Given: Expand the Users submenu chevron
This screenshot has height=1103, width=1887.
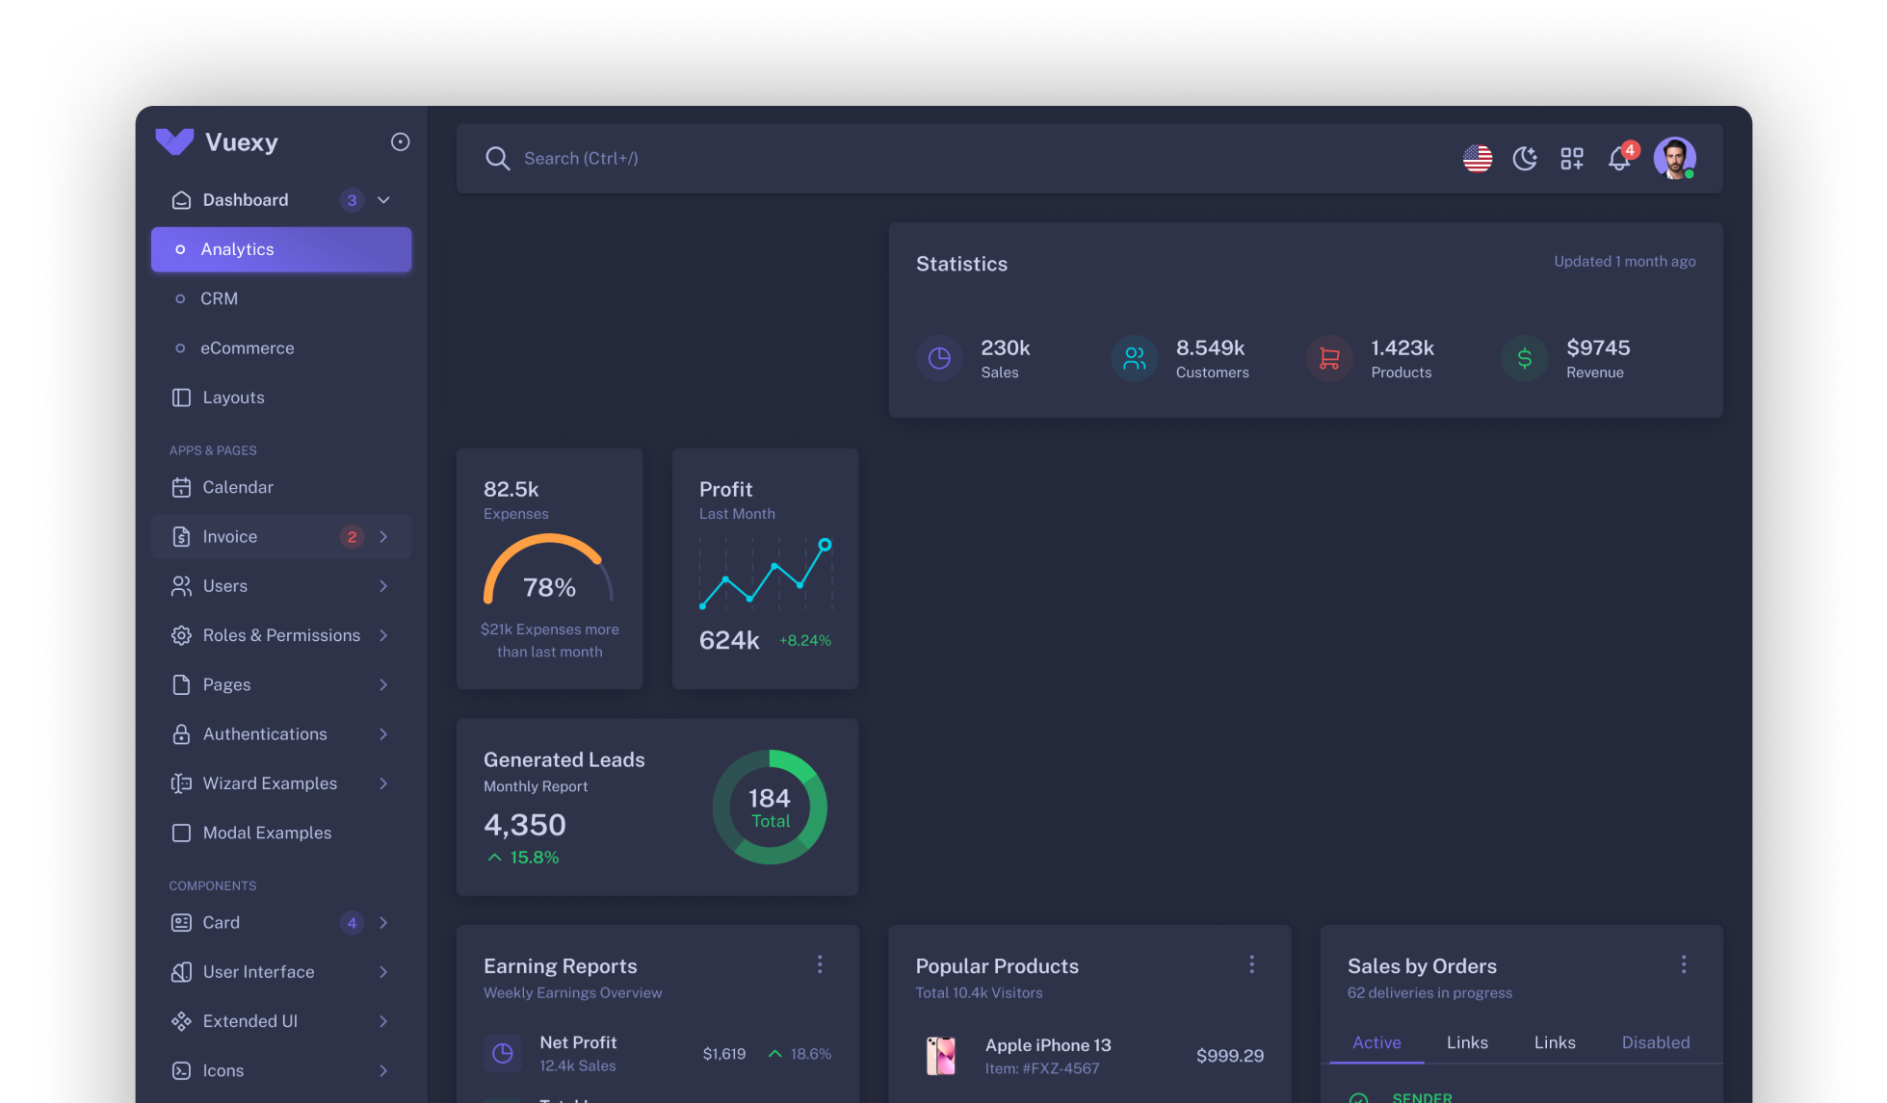Looking at the screenshot, I should 383,586.
